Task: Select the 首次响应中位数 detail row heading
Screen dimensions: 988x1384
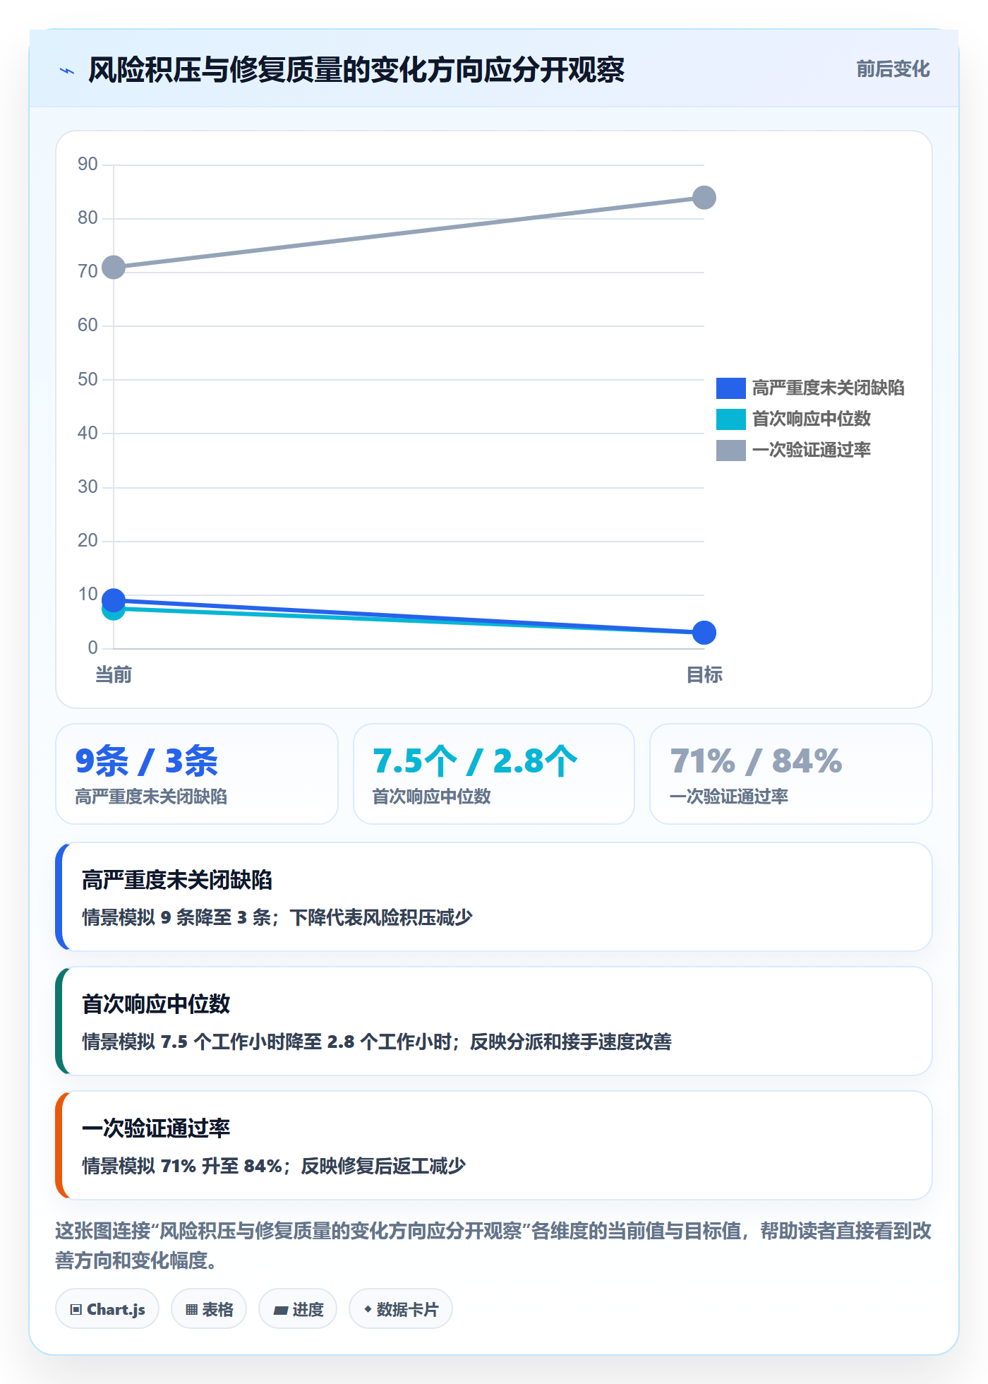Action: [156, 1004]
